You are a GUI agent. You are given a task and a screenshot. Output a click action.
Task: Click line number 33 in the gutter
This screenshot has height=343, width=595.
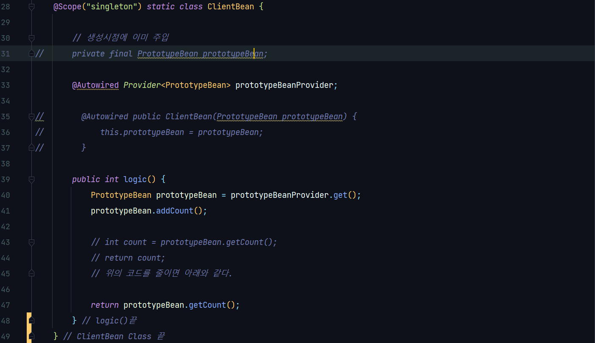[x=6, y=85]
